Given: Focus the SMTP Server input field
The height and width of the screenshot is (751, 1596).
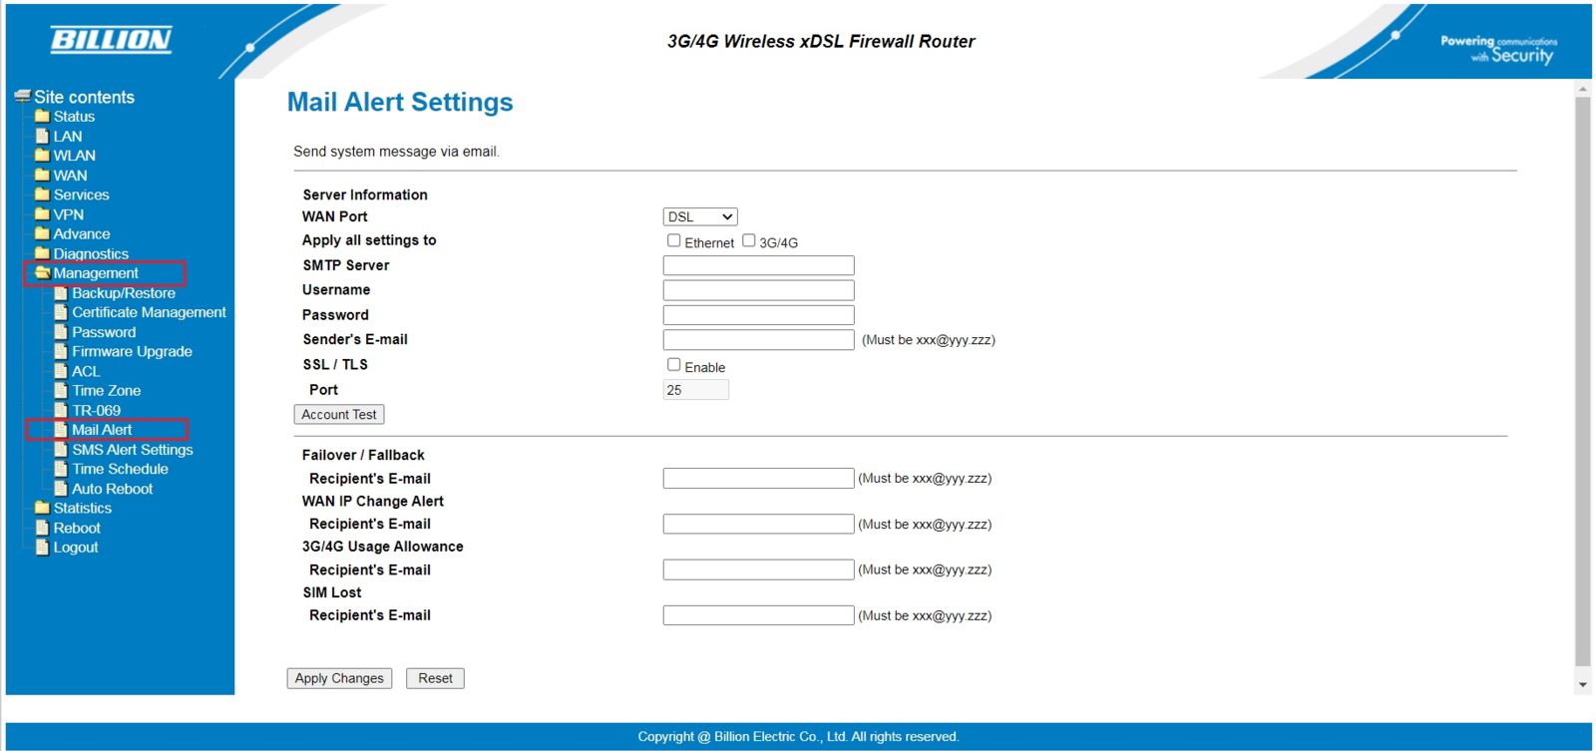Looking at the screenshot, I should click(x=758, y=265).
